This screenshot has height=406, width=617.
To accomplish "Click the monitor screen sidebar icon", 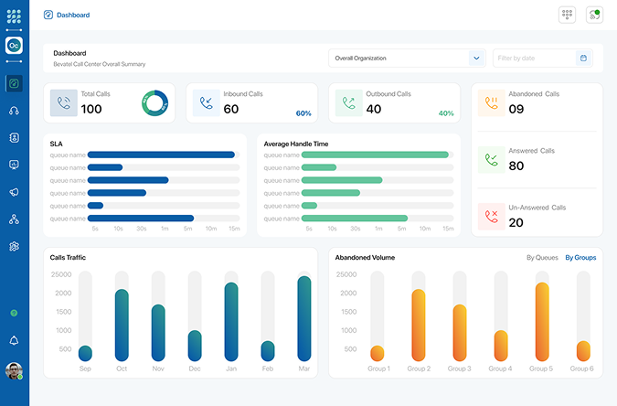I will point(14,166).
